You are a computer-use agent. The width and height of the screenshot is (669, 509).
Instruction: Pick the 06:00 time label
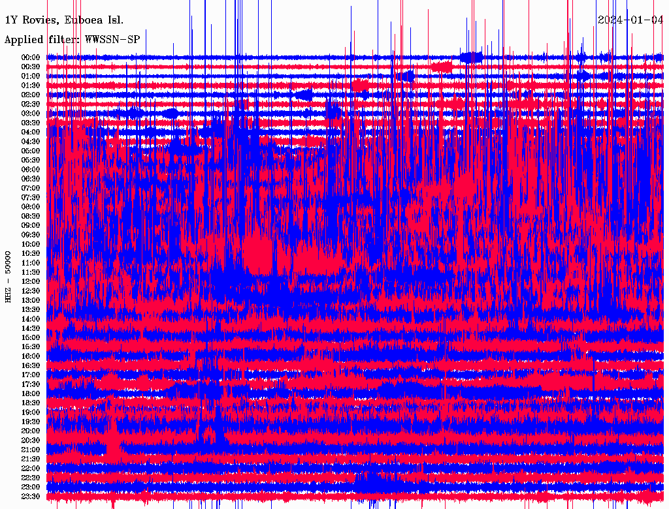click(x=31, y=170)
